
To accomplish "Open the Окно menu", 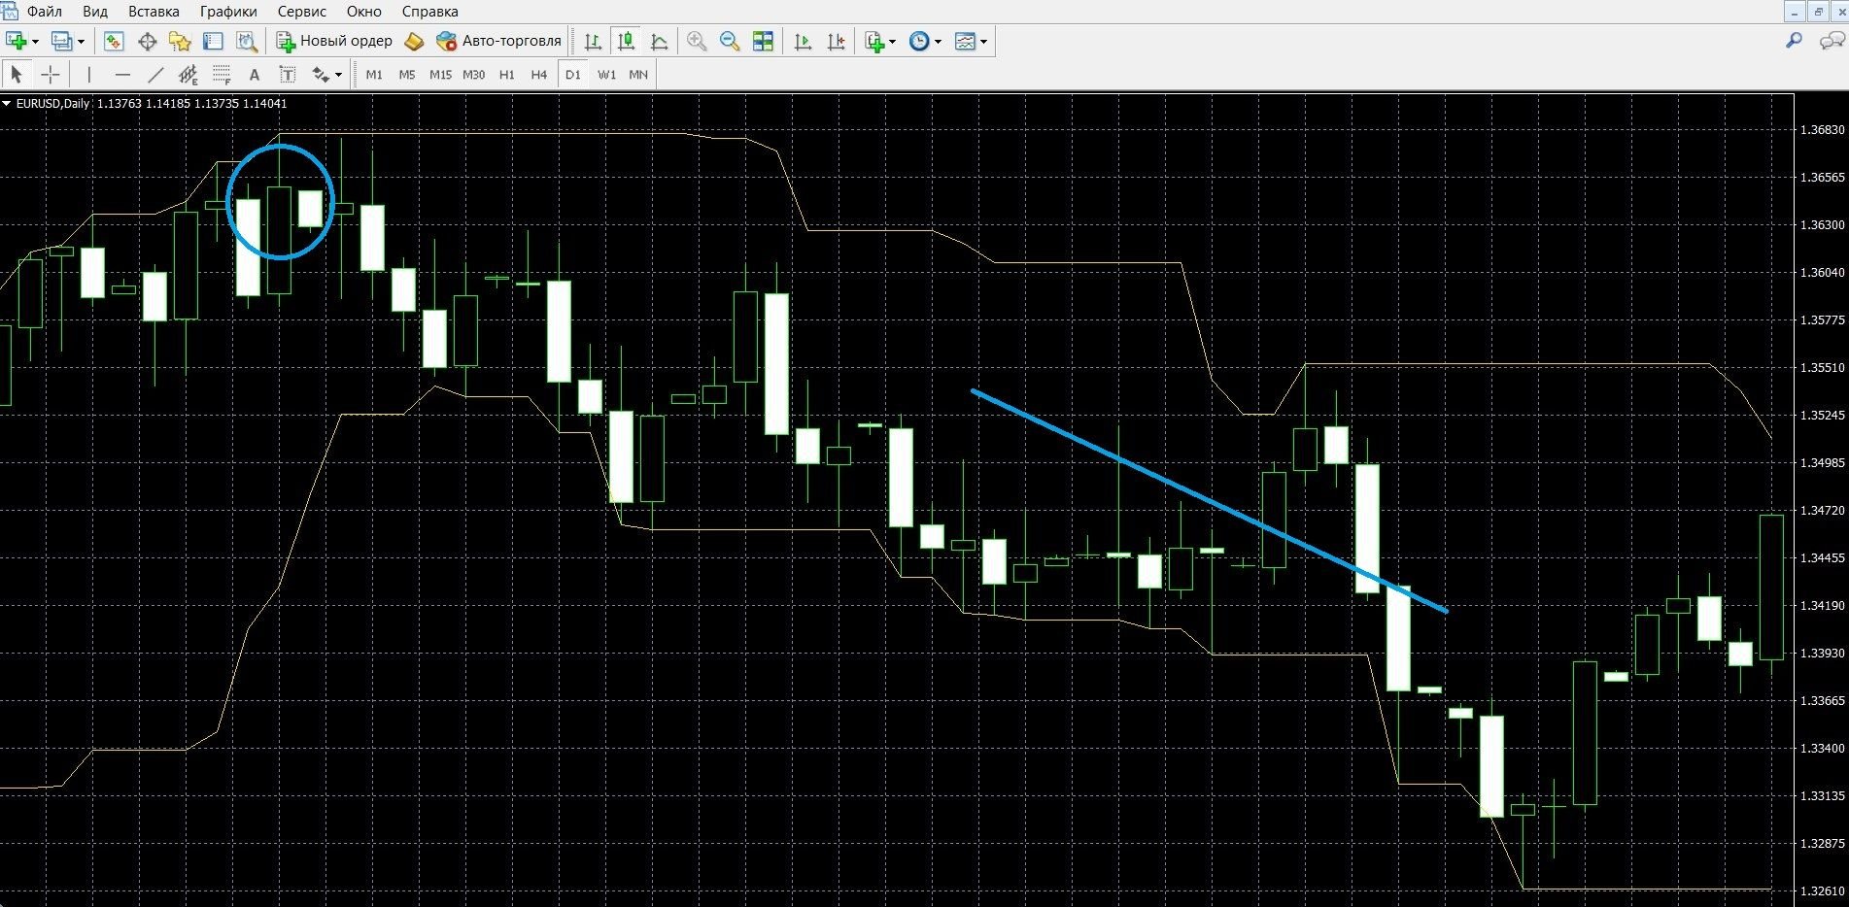I will click(x=364, y=12).
